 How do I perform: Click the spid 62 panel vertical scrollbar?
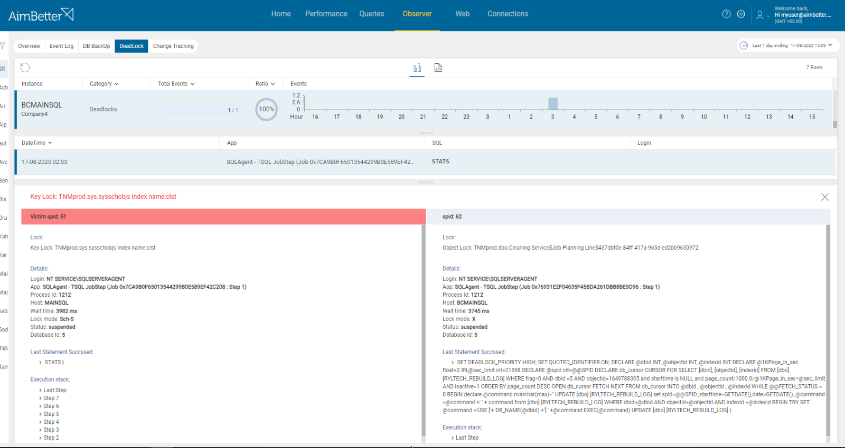pos(828,330)
